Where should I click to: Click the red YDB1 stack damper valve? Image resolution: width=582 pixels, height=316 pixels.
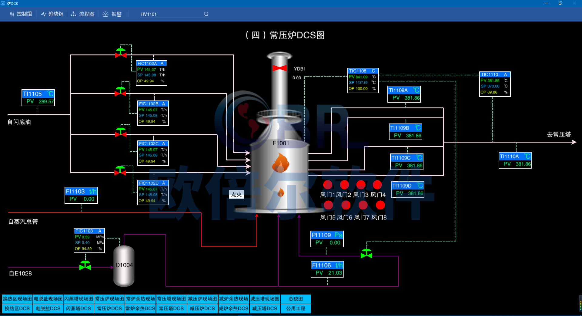[x=279, y=68]
